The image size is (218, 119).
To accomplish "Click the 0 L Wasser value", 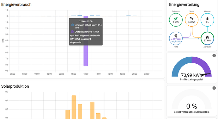I will pos(207,22).
